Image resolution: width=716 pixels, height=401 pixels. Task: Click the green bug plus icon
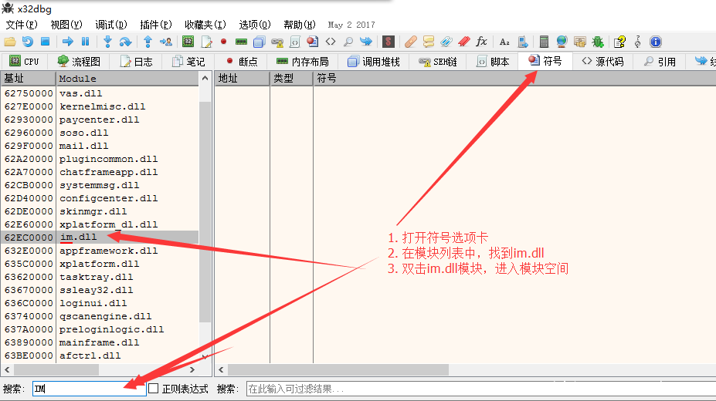(597, 42)
